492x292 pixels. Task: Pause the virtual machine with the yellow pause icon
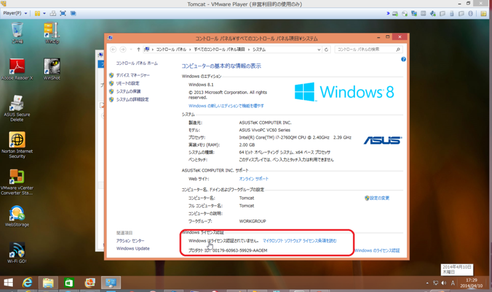click(38, 13)
